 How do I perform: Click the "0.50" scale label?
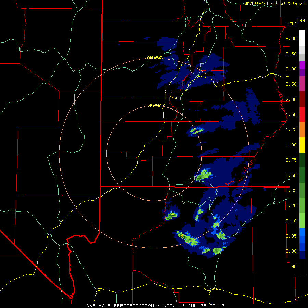[x=291, y=176]
